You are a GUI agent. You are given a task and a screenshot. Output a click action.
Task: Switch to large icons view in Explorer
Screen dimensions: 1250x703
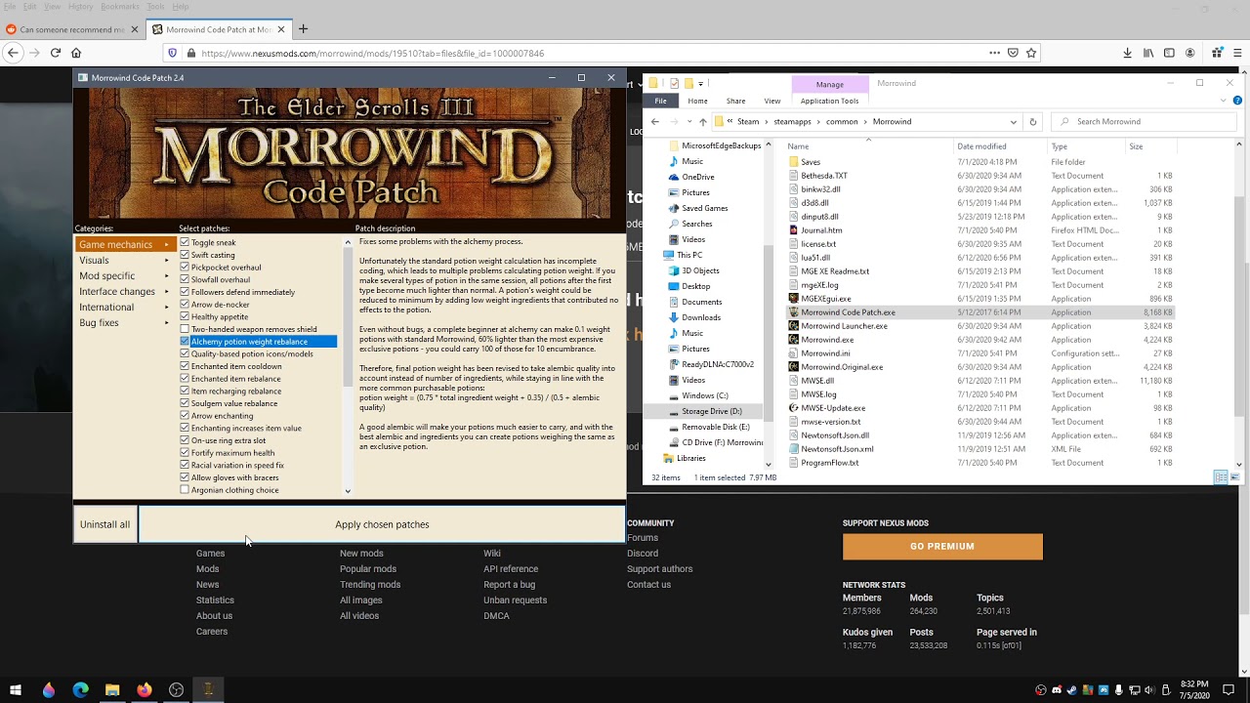coord(1236,477)
